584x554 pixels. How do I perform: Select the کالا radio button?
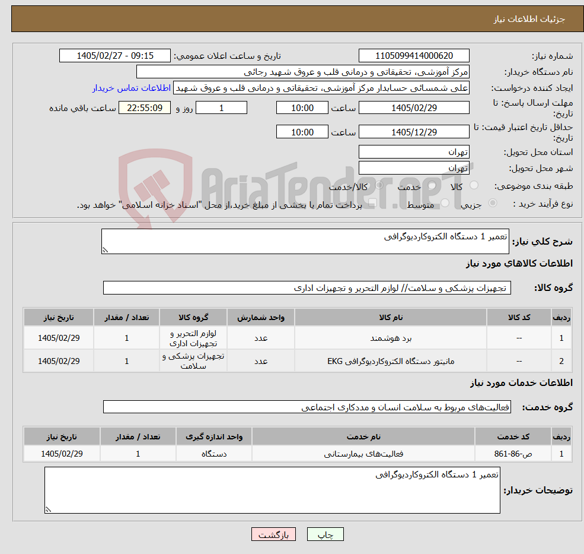(474, 185)
